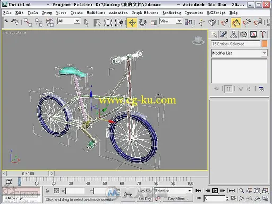Toggle Absolute/Offset transform type-in mode
Screen dimensions: 272x204
(56, 191)
